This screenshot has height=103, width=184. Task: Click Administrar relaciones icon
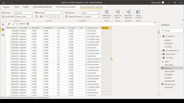pyautogui.click(x=128, y=12)
